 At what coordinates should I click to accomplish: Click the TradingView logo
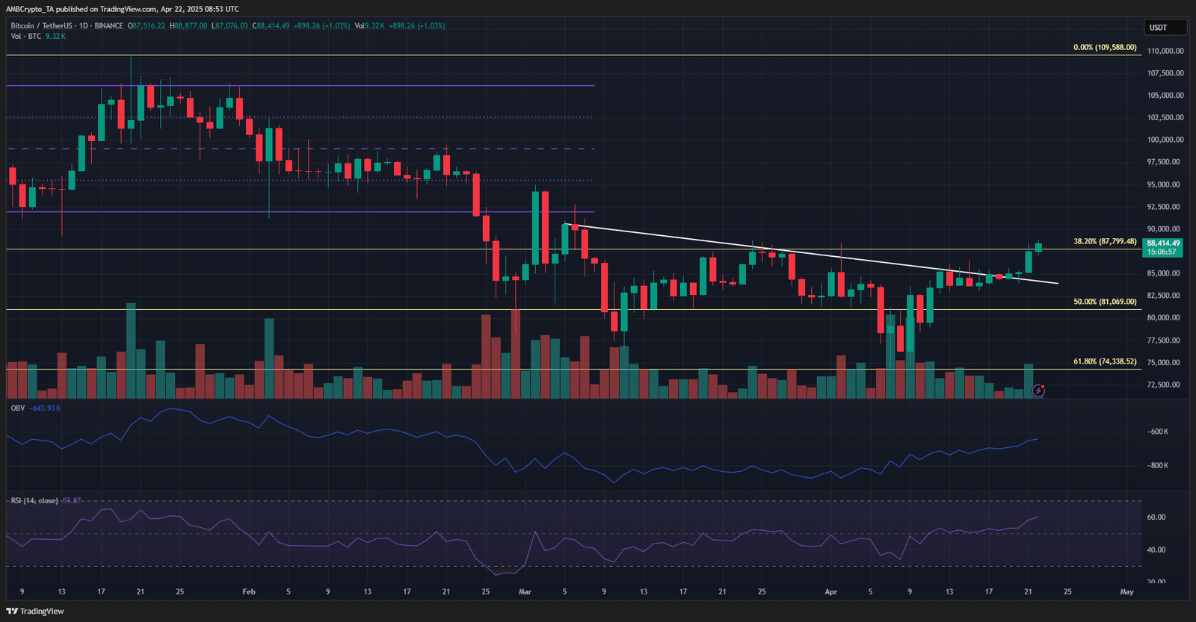click(x=35, y=611)
